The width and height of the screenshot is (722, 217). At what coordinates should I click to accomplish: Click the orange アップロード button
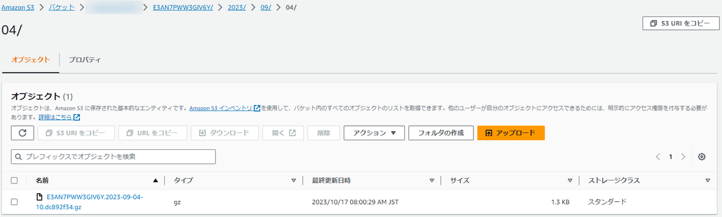click(511, 133)
